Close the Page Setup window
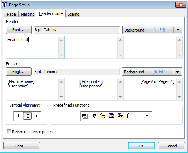188x153 pixels. pos(181,5)
